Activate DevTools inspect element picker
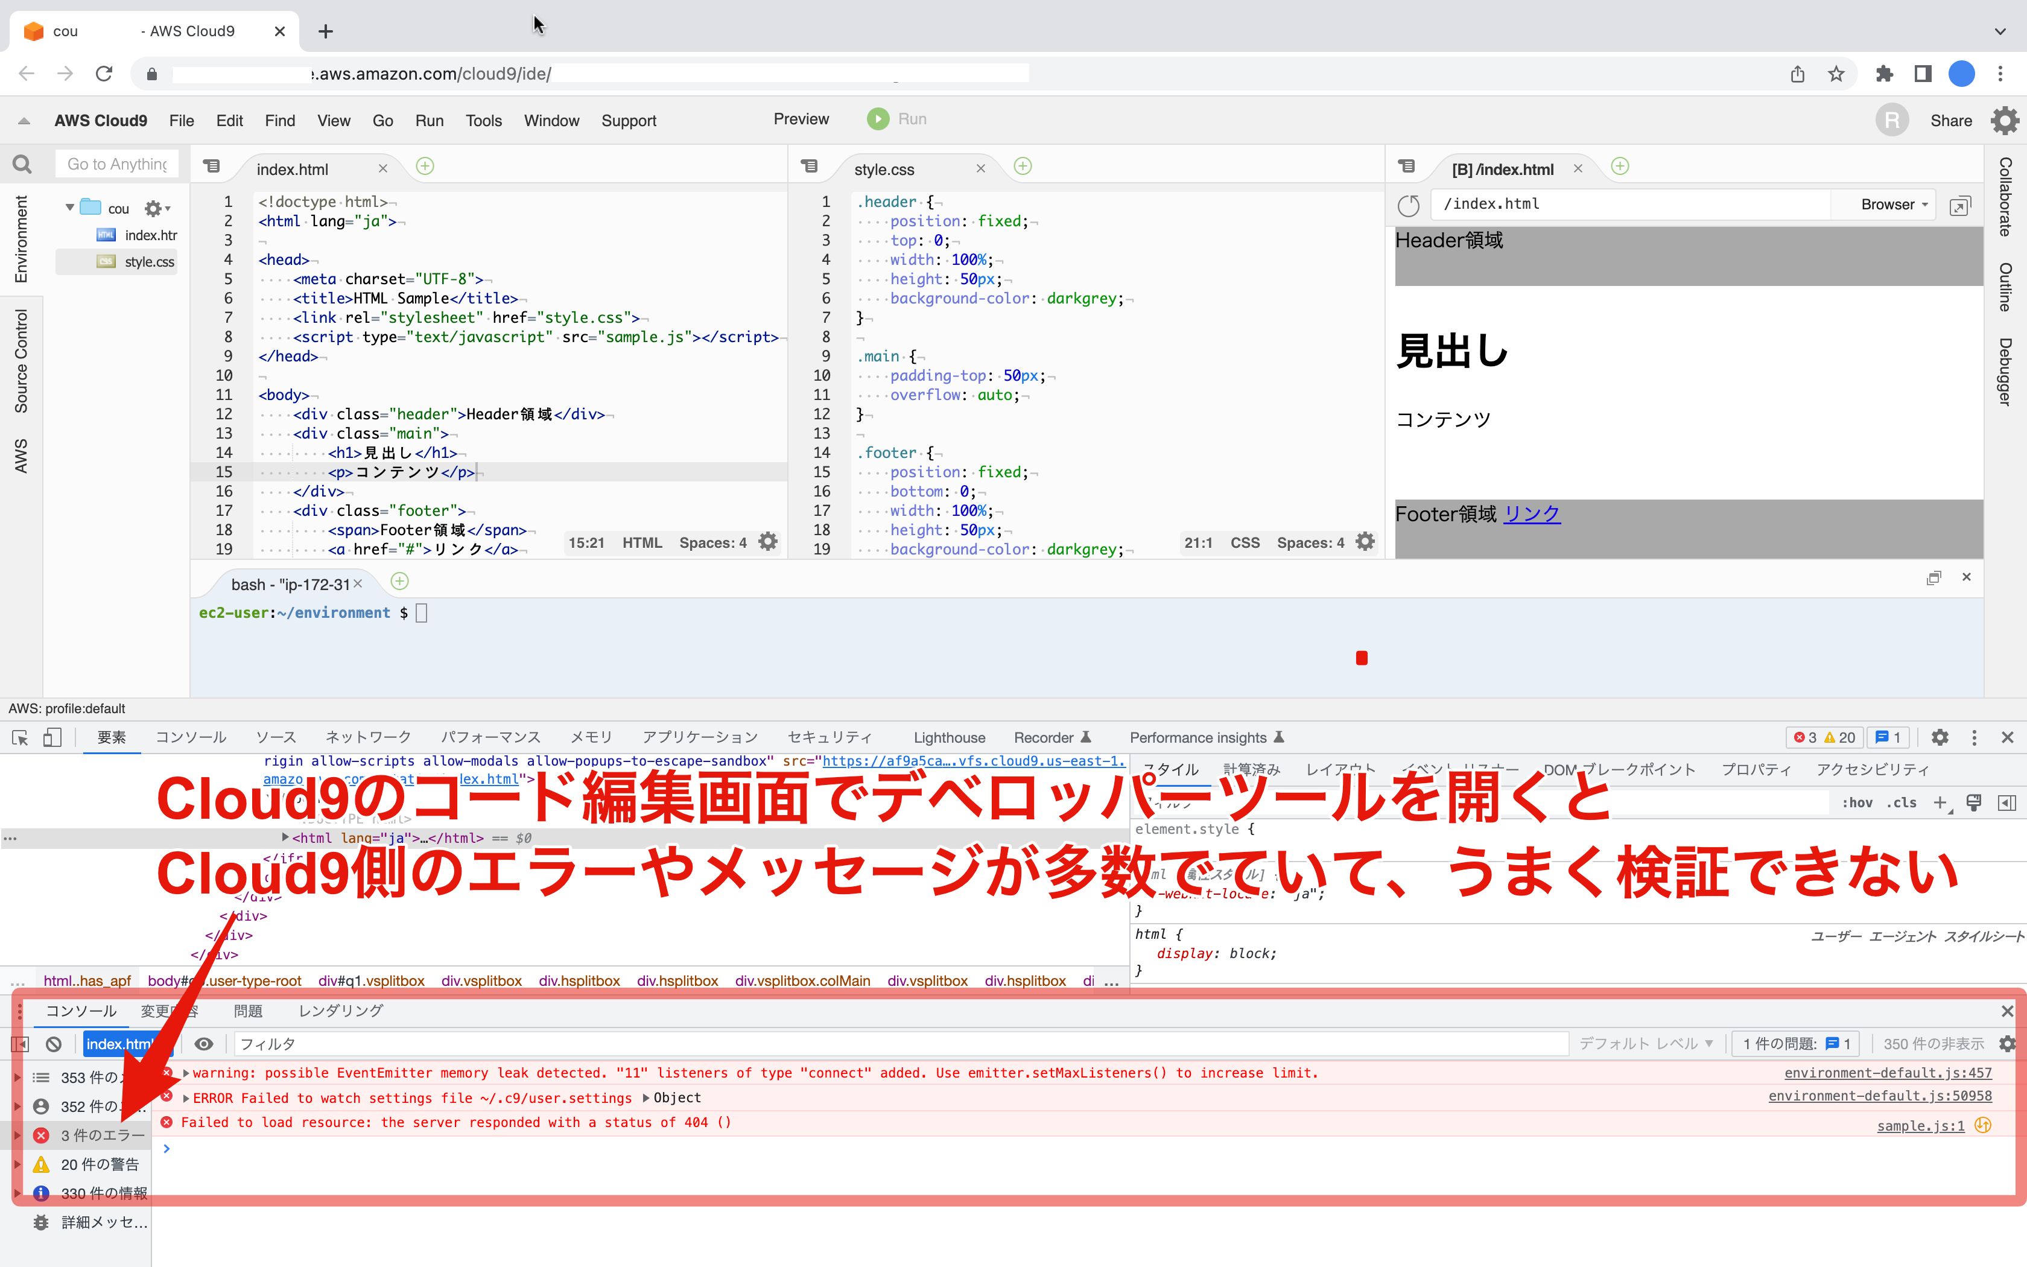 click(20, 737)
